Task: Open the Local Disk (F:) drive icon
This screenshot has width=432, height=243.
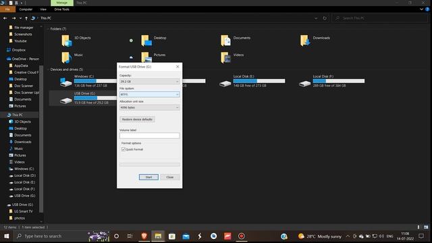Action: 304,84
